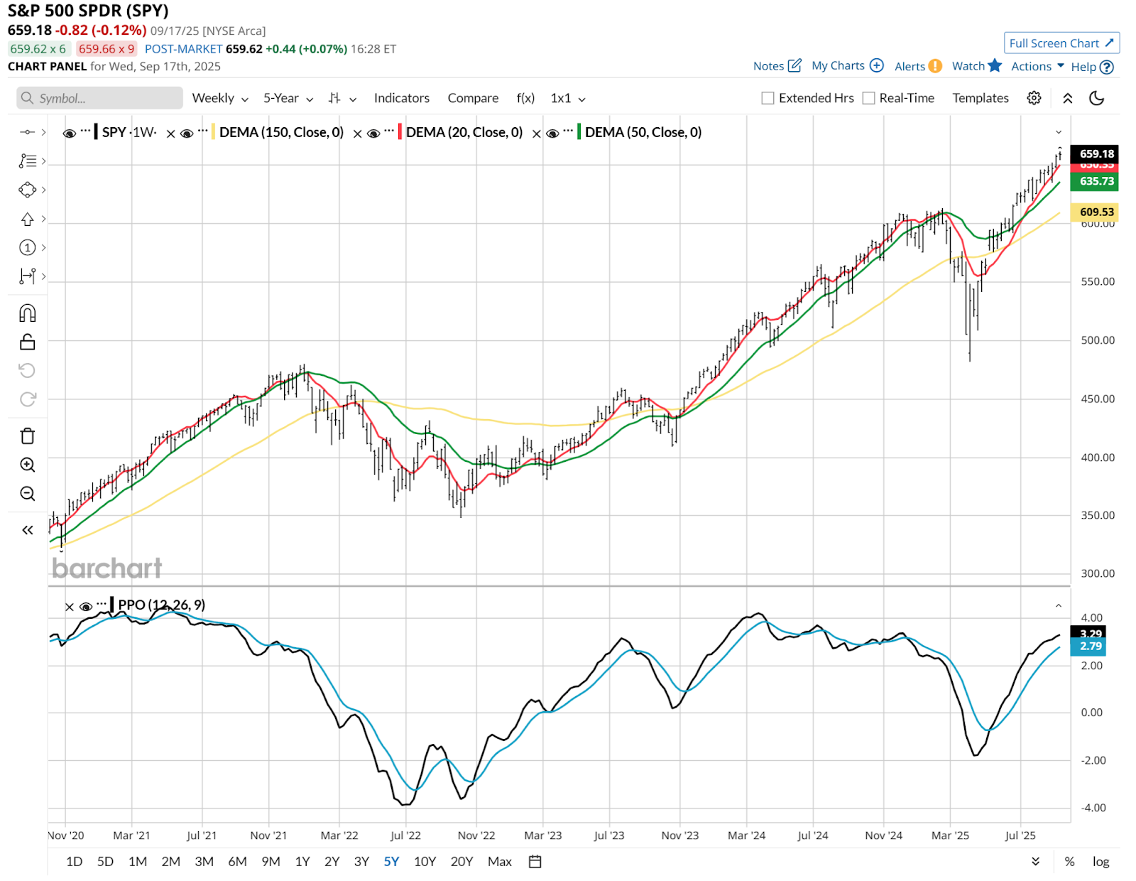Select the arrow annotation tool
1136x881 pixels.
point(27,219)
